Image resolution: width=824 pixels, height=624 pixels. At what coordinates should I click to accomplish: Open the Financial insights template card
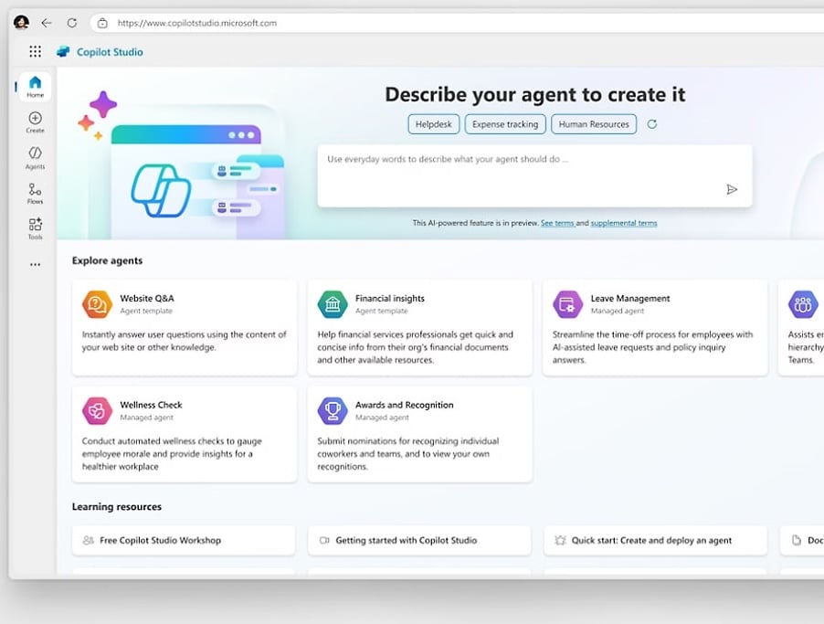coord(419,327)
